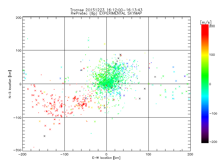Click the title line 'Tromsø 20151223 16:12:00-16:13:43'
Screen dimensions: 224x168
point(106,10)
